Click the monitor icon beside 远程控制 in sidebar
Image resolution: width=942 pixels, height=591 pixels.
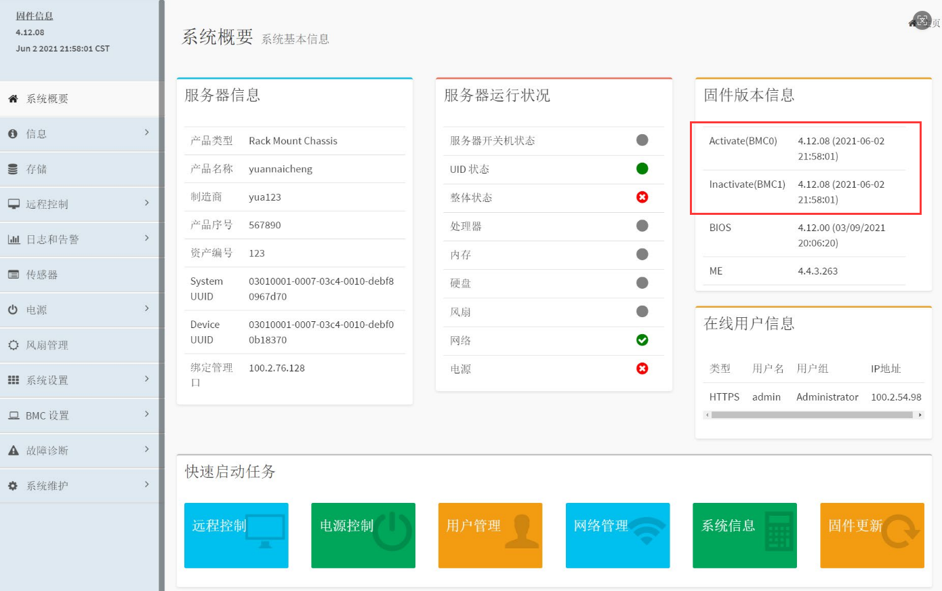(x=14, y=204)
